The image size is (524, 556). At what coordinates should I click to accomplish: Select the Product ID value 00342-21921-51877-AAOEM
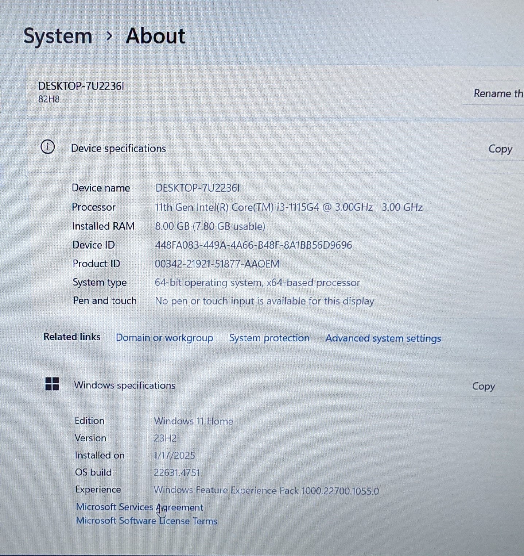[217, 264]
